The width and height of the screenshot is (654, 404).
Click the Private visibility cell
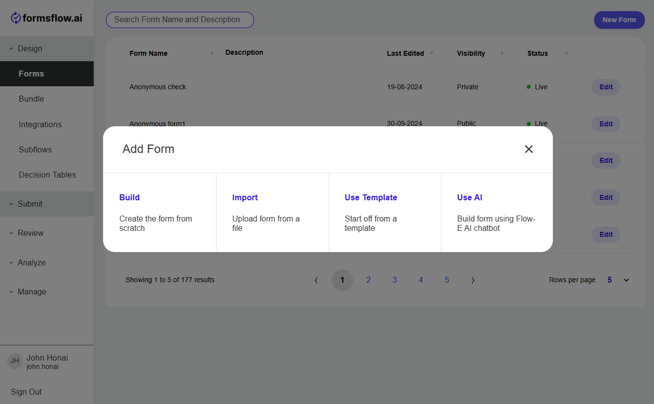tap(468, 87)
